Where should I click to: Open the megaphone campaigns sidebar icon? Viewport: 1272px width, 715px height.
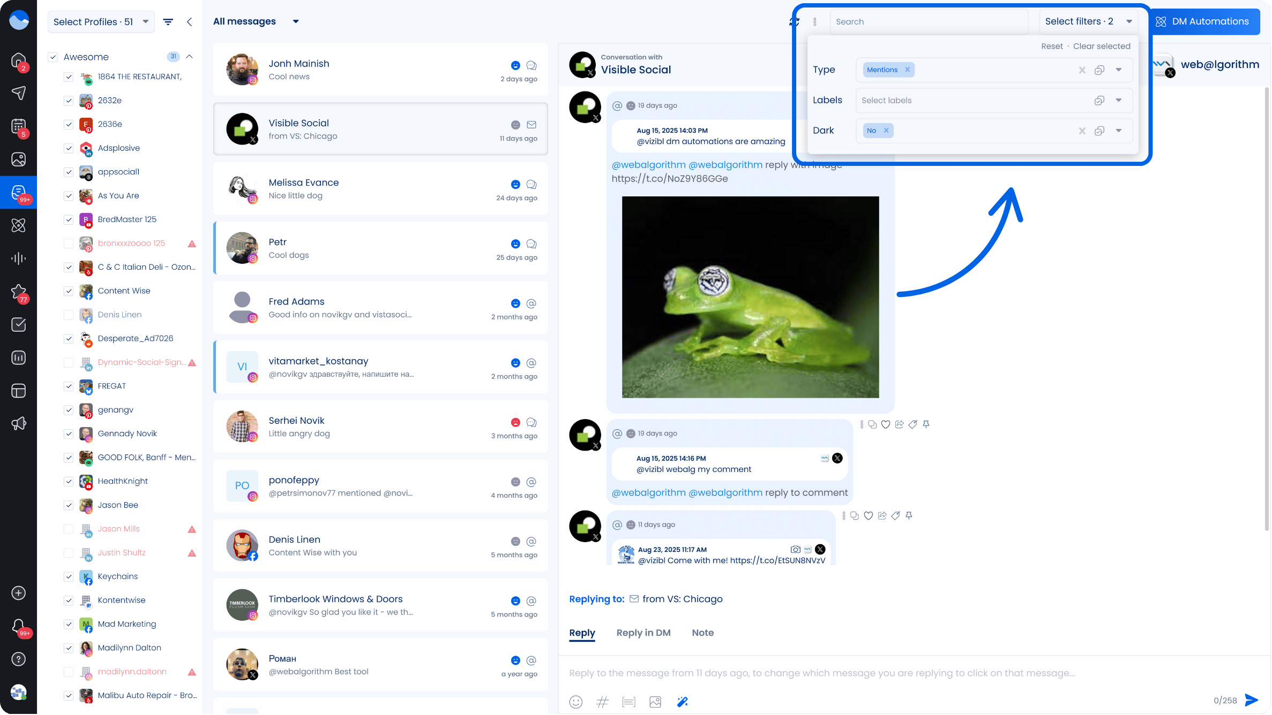[x=18, y=424]
